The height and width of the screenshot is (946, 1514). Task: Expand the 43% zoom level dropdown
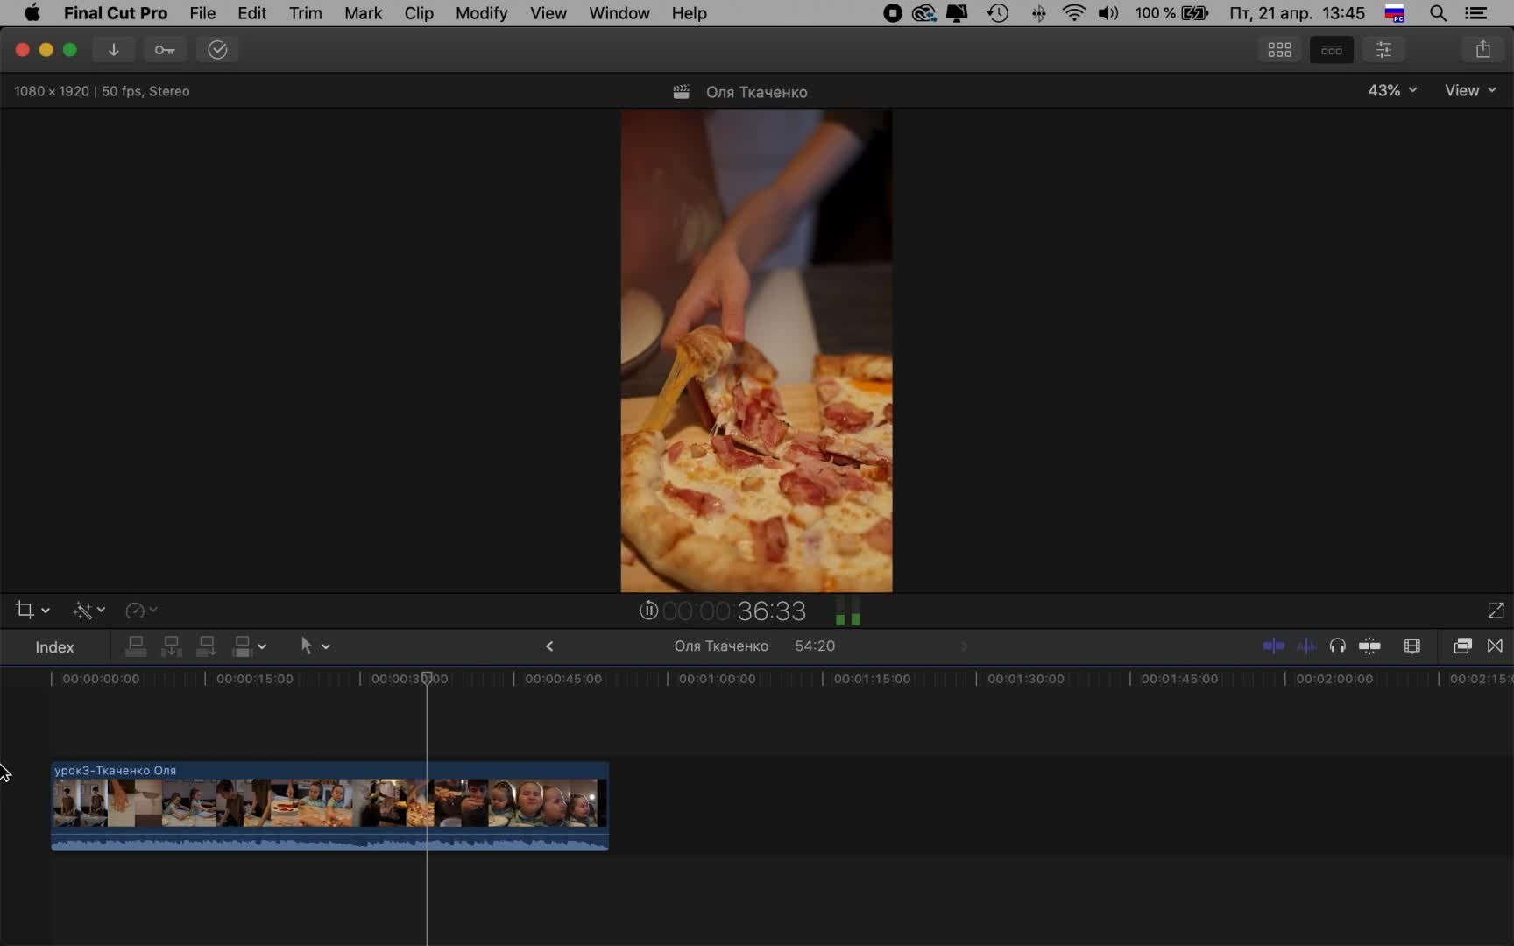click(1391, 90)
